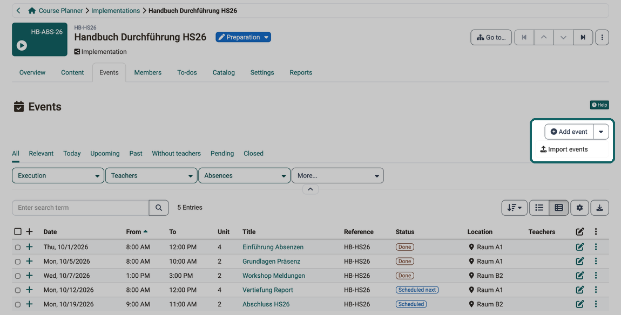Click the HB-ABS-26 course tile play icon
The width and height of the screenshot is (621, 315).
click(x=22, y=45)
